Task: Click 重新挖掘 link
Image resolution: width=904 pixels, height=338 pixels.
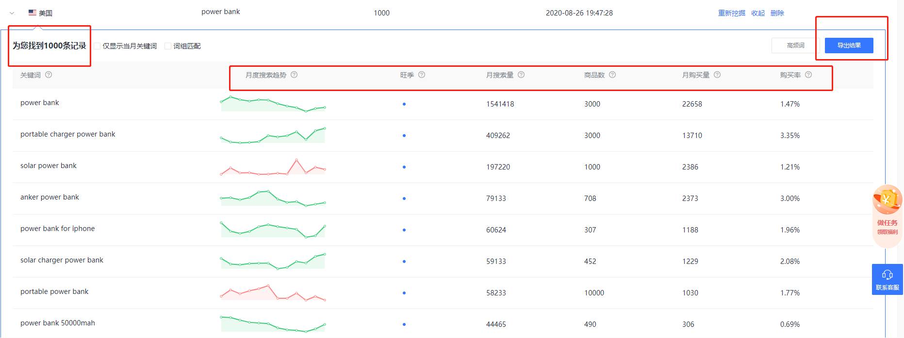Action: click(732, 13)
